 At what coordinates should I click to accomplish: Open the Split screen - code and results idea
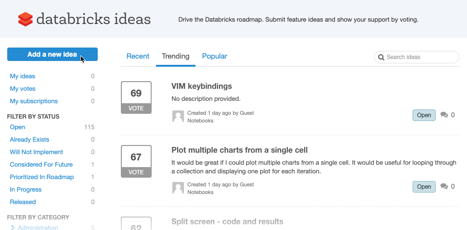pos(227,222)
